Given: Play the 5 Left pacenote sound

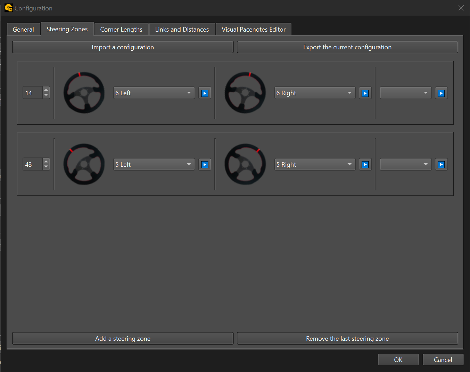Looking at the screenshot, I should point(205,165).
